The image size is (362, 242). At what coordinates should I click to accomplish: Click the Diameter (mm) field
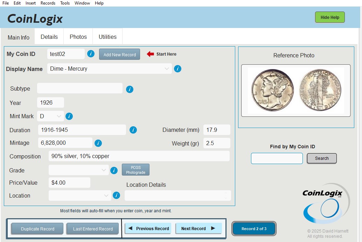(x=217, y=130)
